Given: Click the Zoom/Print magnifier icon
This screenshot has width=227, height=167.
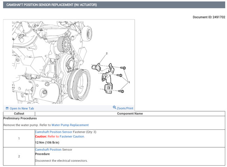Looking at the screenshot, I should pos(115,108).
